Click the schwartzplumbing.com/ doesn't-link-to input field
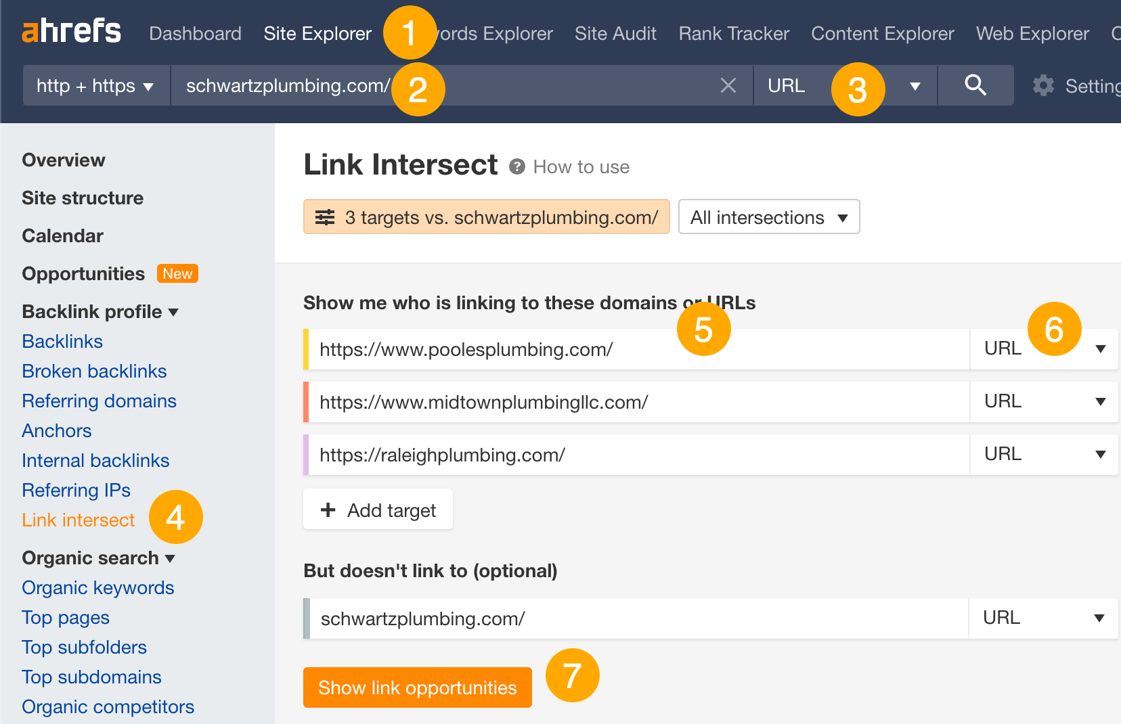 coord(609,618)
